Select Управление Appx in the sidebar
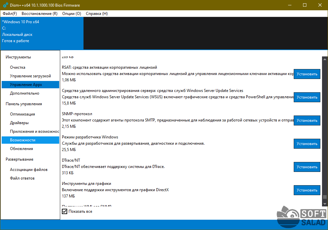This screenshot has height=230, width=328. pos(30,85)
